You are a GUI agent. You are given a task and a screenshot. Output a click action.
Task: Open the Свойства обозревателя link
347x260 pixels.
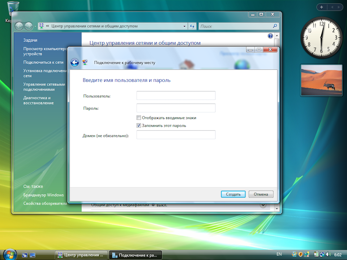tap(45, 203)
